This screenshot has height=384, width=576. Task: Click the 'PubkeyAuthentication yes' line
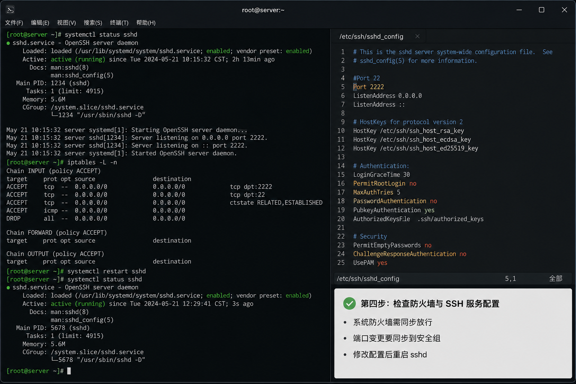click(394, 210)
